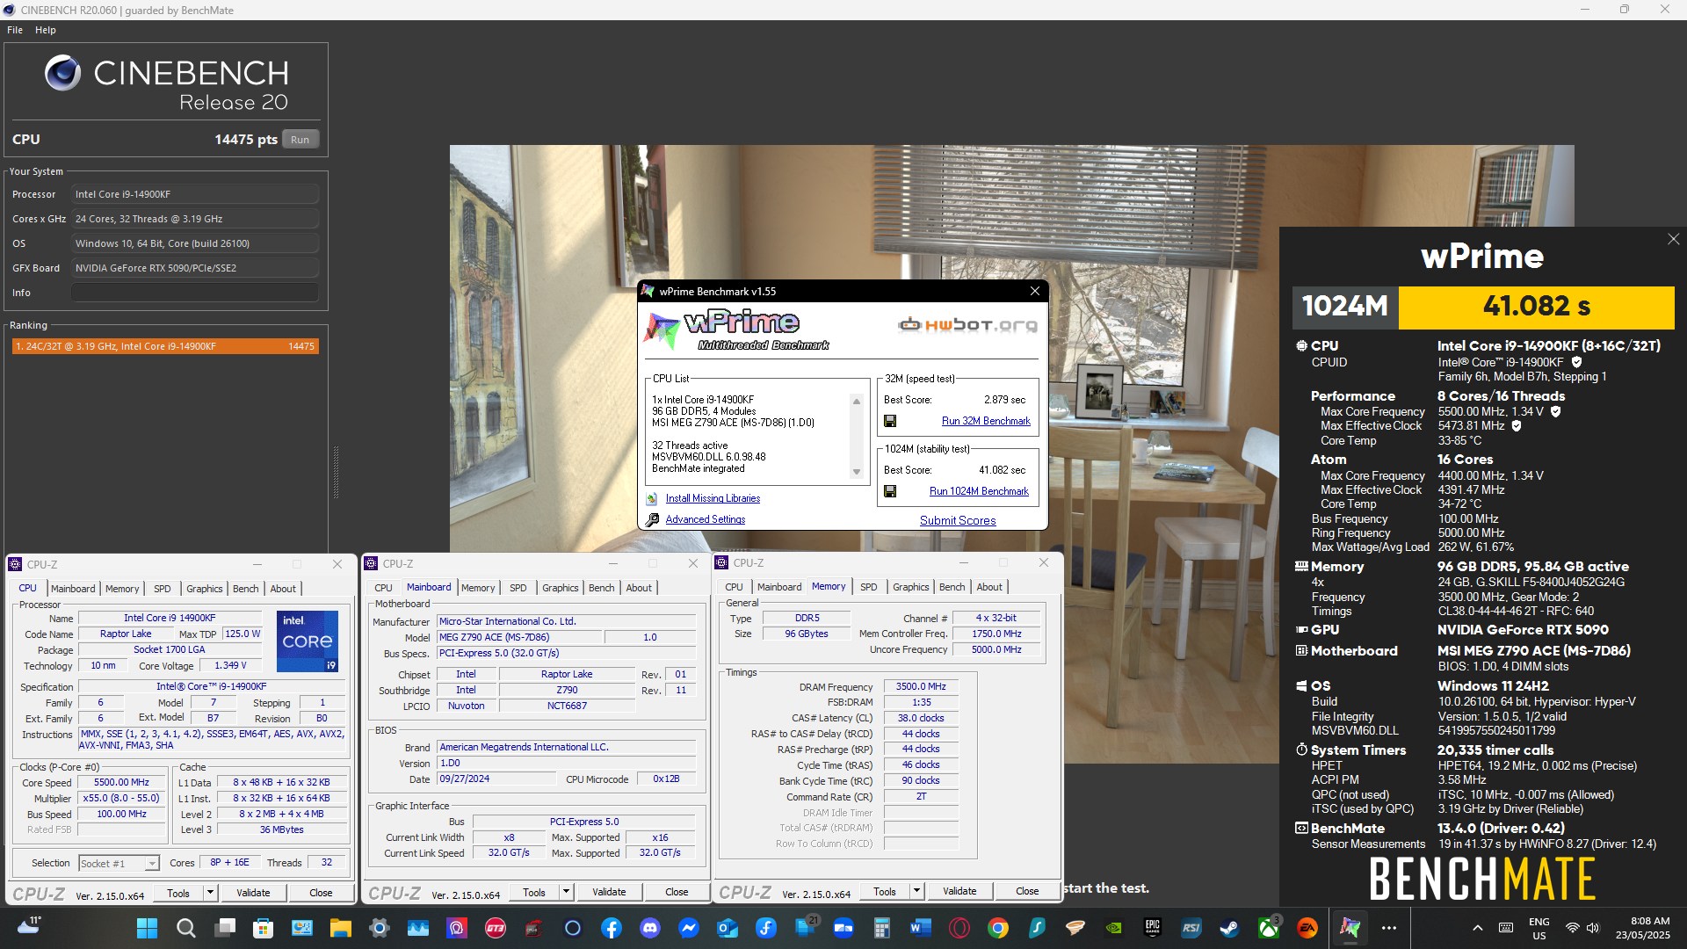Close the BenchMate wPrime result overlay

tap(1673, 239)
